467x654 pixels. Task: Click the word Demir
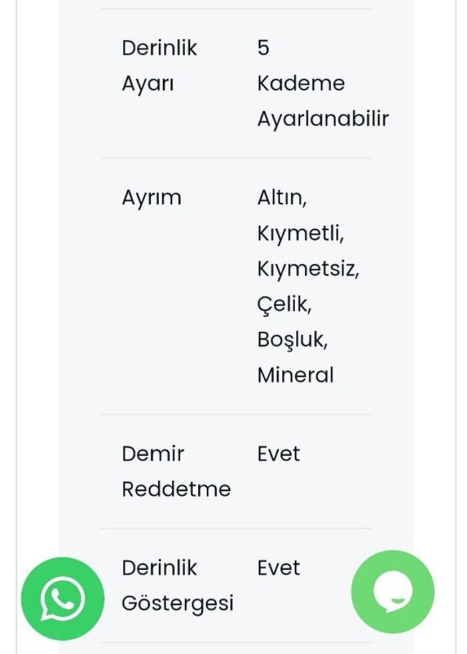(153, 454)
